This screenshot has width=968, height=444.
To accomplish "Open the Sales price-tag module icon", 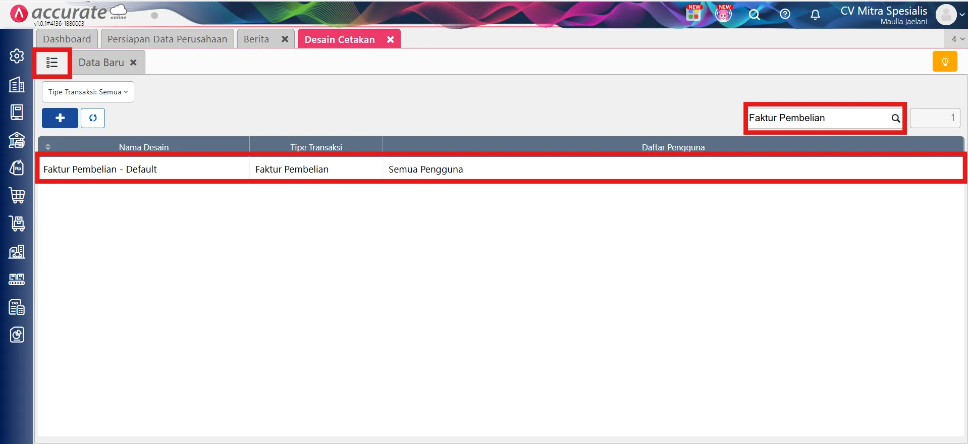I will tap(17, 168).
